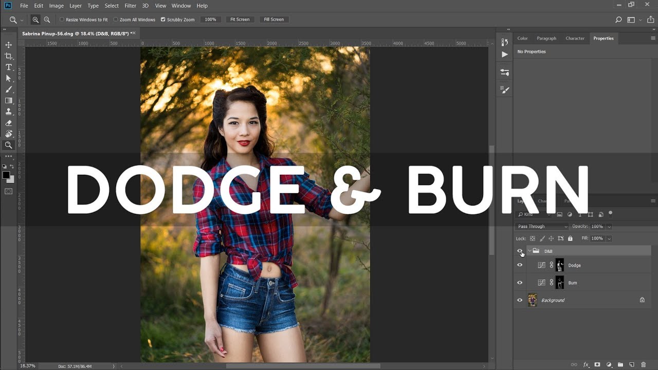The height and width of the screenshot is (370, 658).
Task: Hide the Background layer eye icon
Action: click(x=520, y=300)
